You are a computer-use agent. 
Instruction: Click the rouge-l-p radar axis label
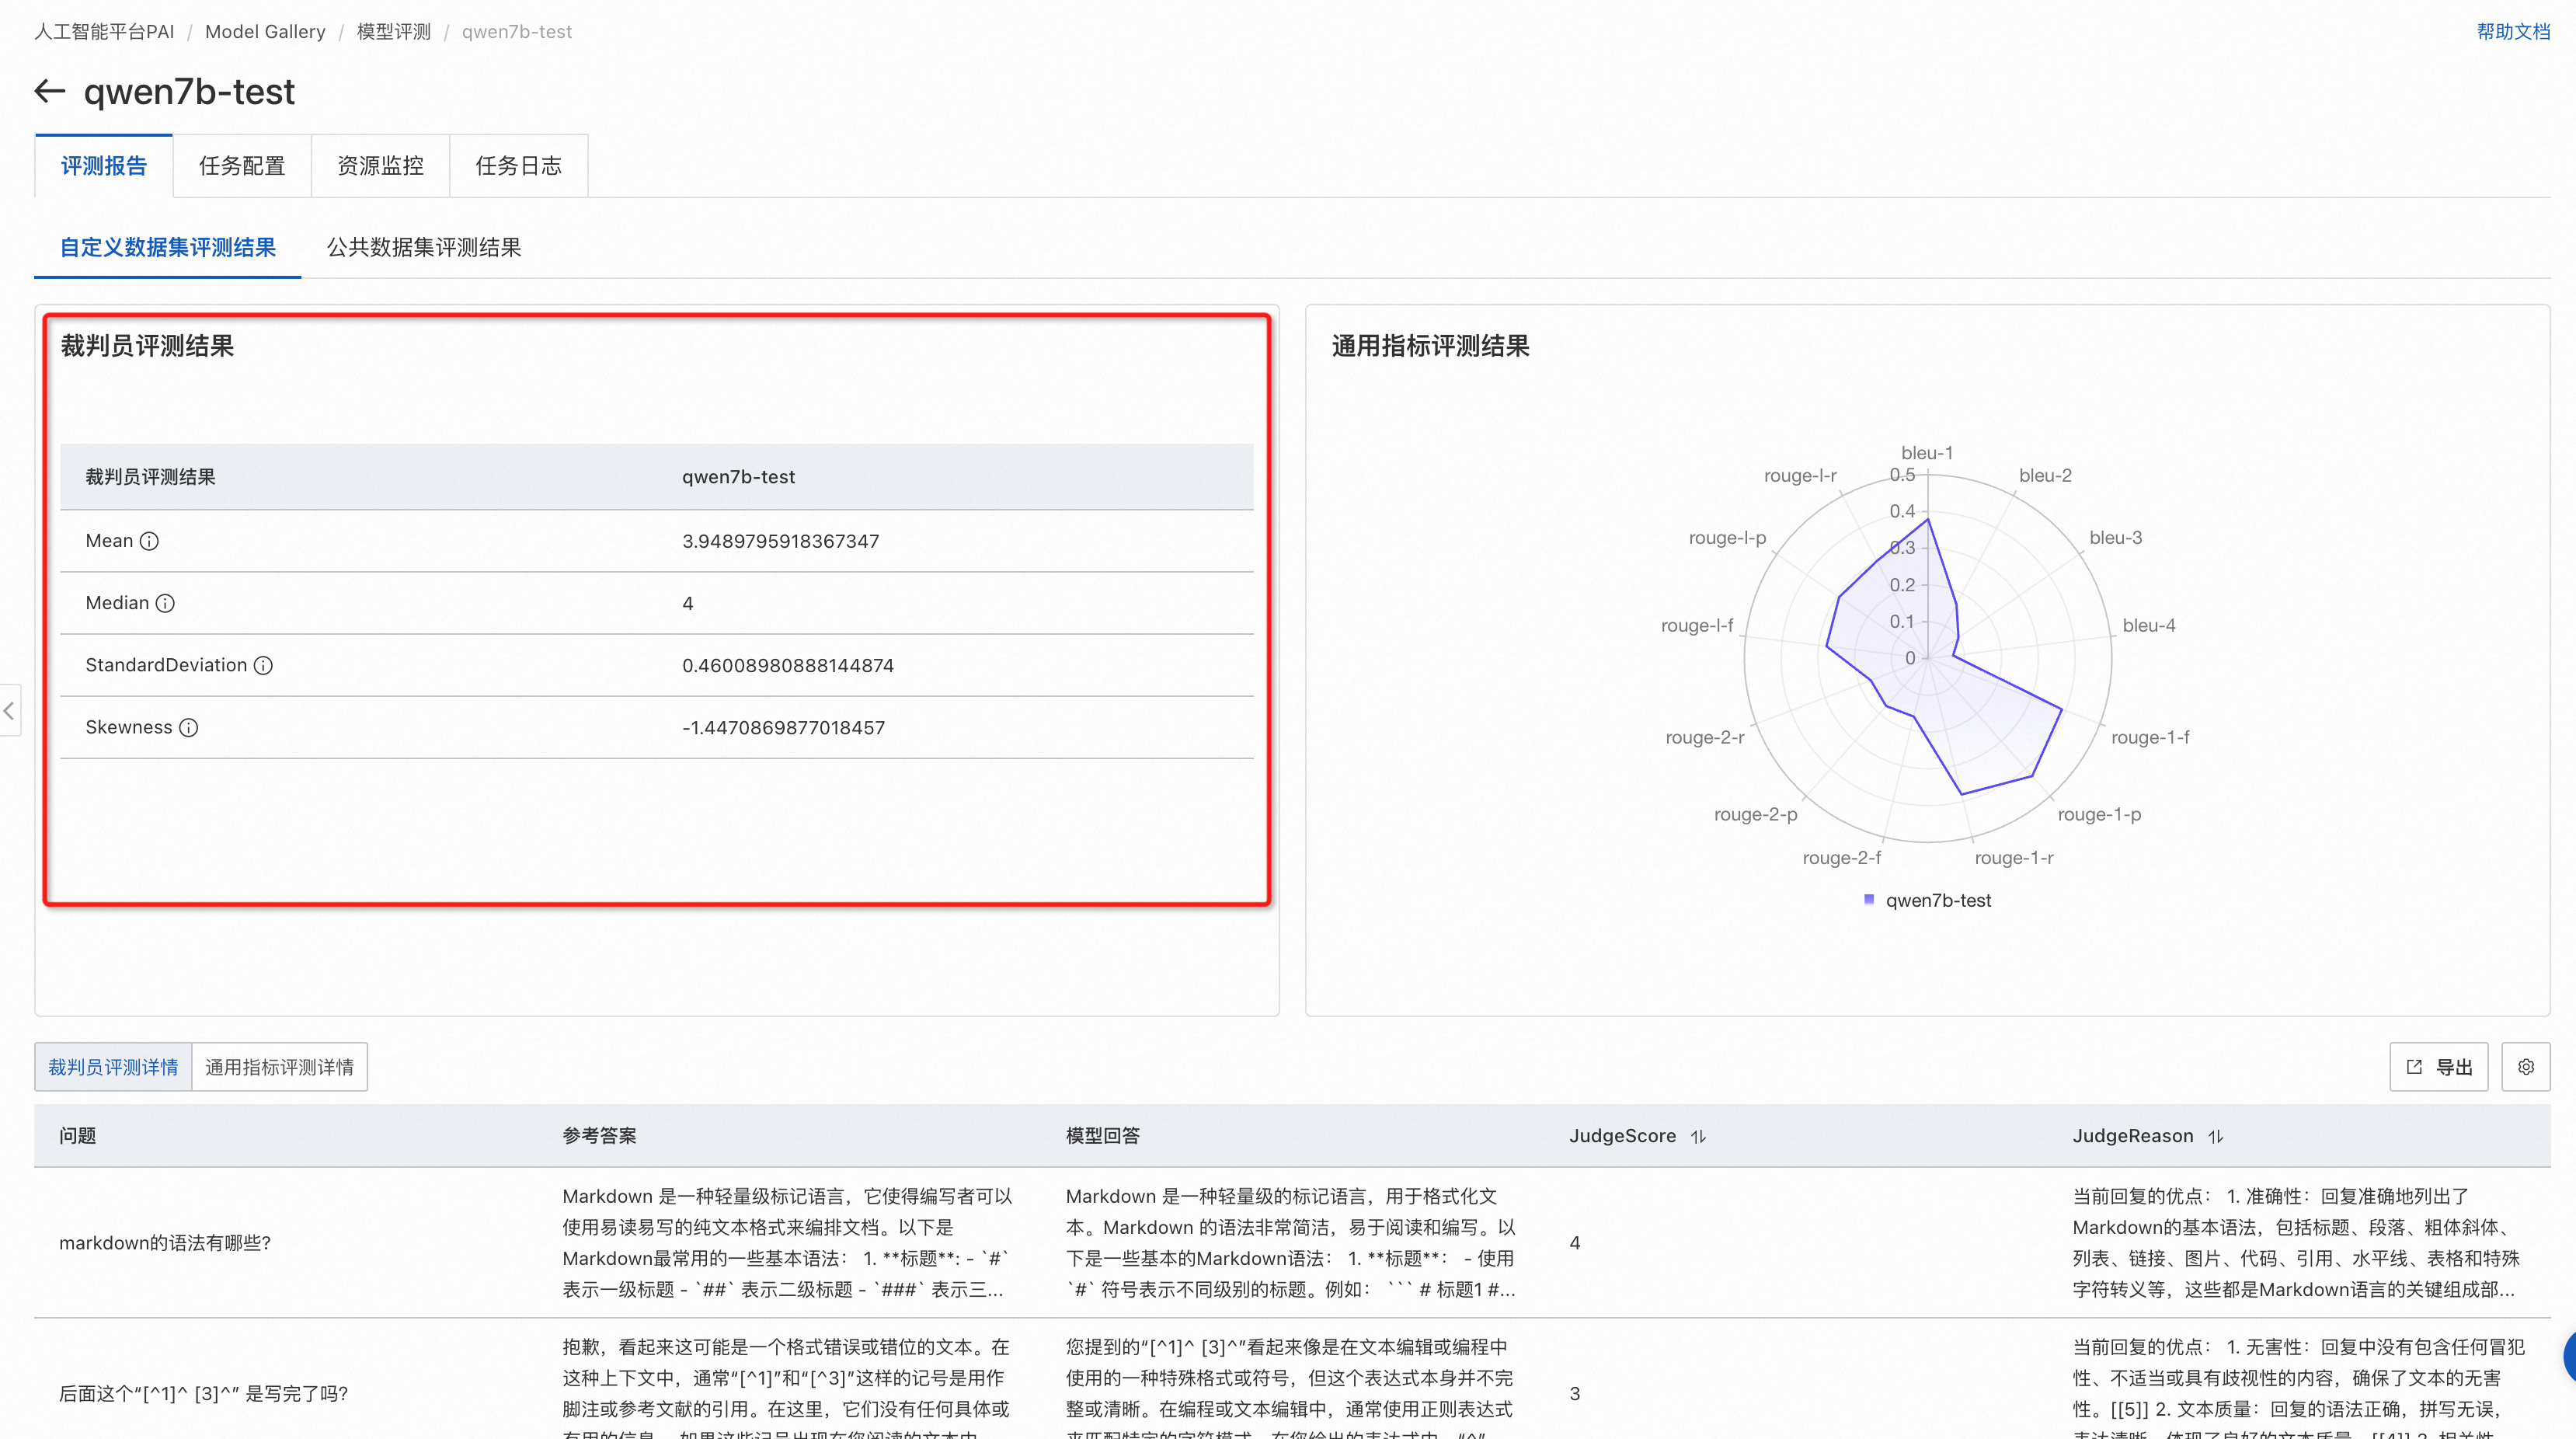pyautogui.click(x=1727, y=537)
